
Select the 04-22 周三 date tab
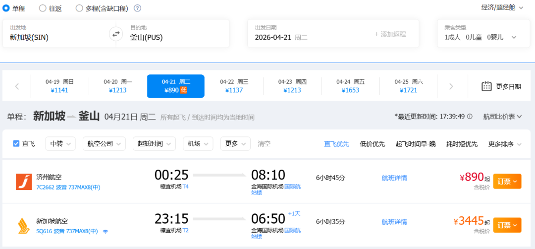pos(234,86)
